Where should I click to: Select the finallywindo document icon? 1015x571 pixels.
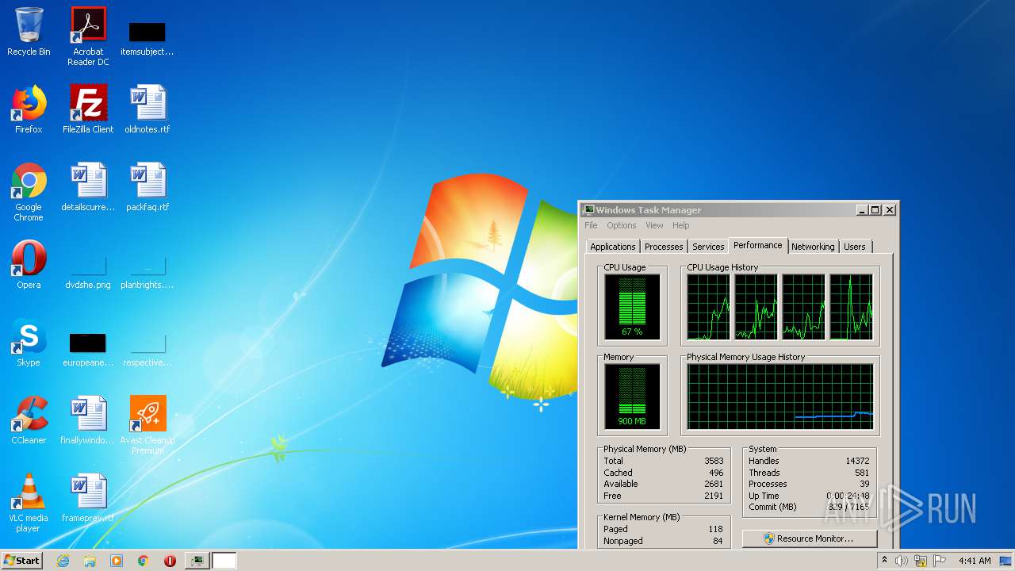pyautogui.click(x=88, y=420)
